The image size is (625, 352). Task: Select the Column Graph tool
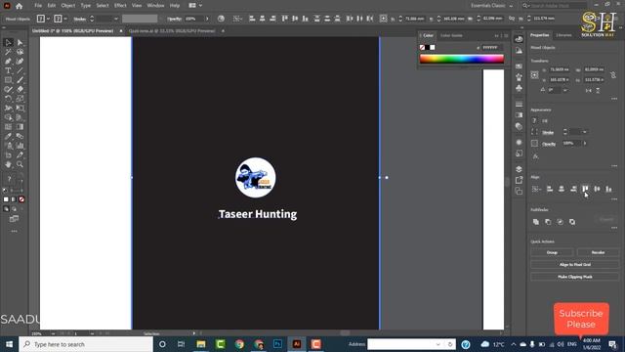click(20, 146)
